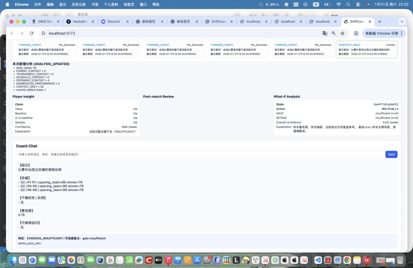Image resolution: width=413 pixels, height=268 pixels.
Task: Open the 历史记录 menu
Action: [78, 5]
